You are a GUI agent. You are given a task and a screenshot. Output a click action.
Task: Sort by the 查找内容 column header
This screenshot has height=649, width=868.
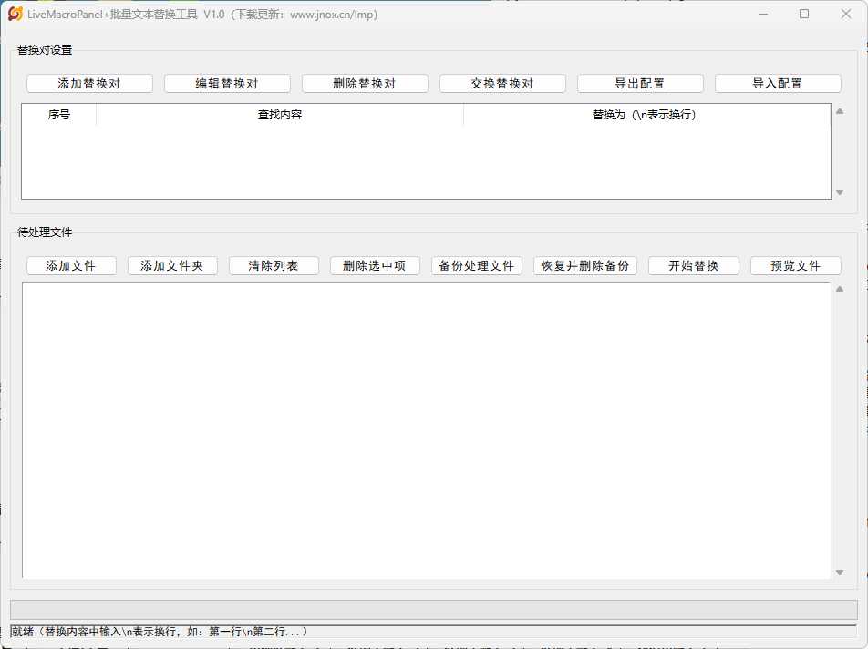tap(280, 115)
